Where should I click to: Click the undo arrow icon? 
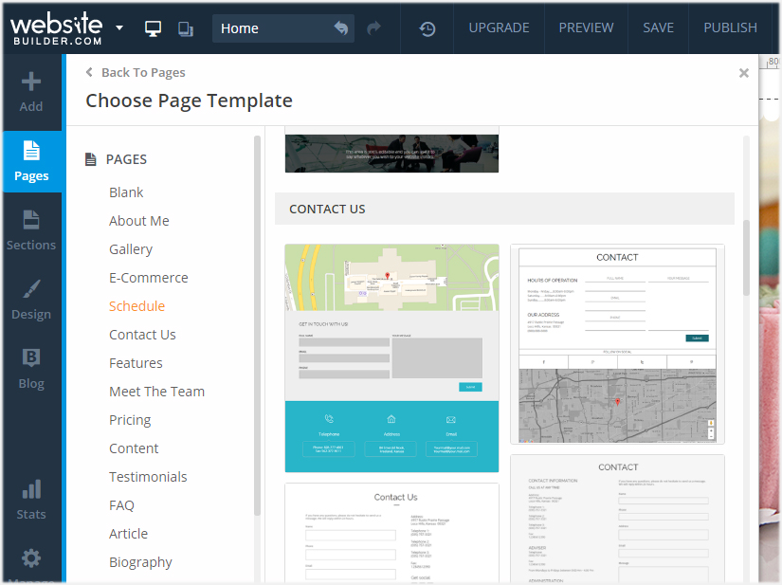click(x=341, y=27)
